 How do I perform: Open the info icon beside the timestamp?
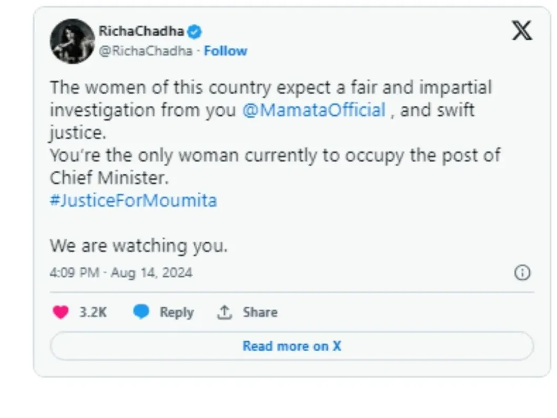522,273
